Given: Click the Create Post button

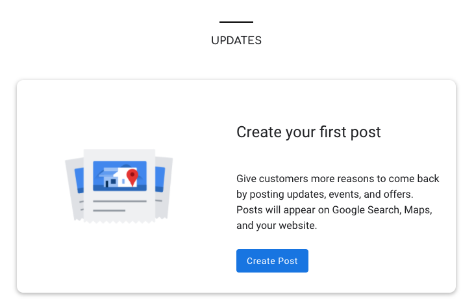Looking at the screenshot, I should pyautogui.click(x=272, y=261).
